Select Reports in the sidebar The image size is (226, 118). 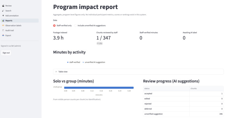pyautogui.click(x=20, y=21)
